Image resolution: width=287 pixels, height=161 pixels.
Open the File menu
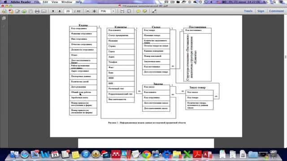(x=37, y=2)
